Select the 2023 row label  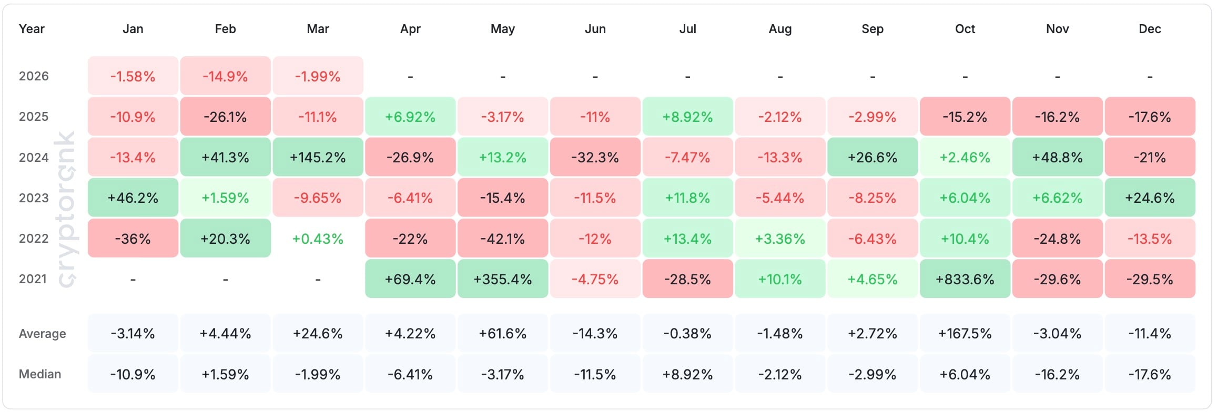[x=34, y=198]
